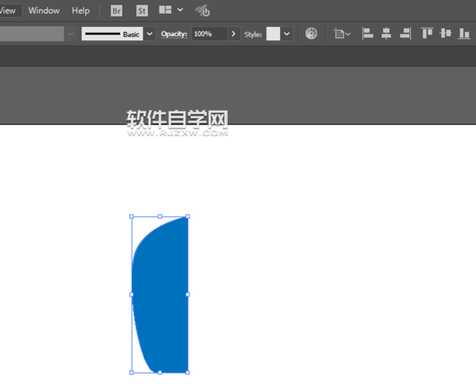The image size is (476, 387).
Task: Click the Adobe Stock St icon
Action: click(142, 11)
